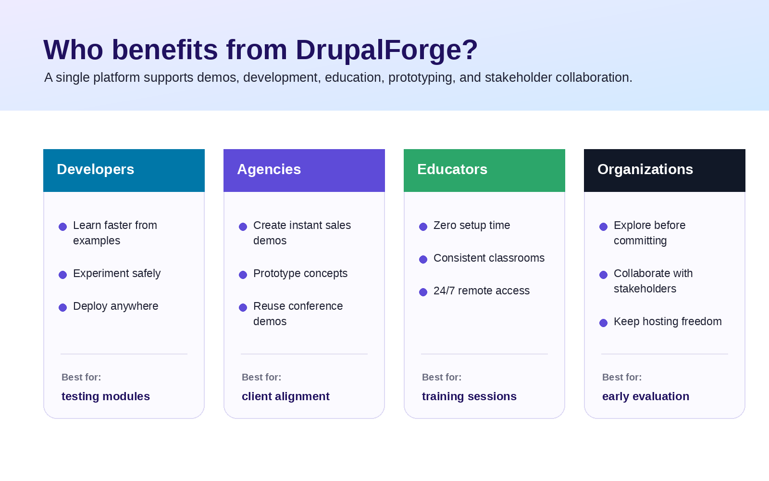Click bullet dot beside 'Create instant sales demos'
The image size is (769, 481).
pos(243,227)
